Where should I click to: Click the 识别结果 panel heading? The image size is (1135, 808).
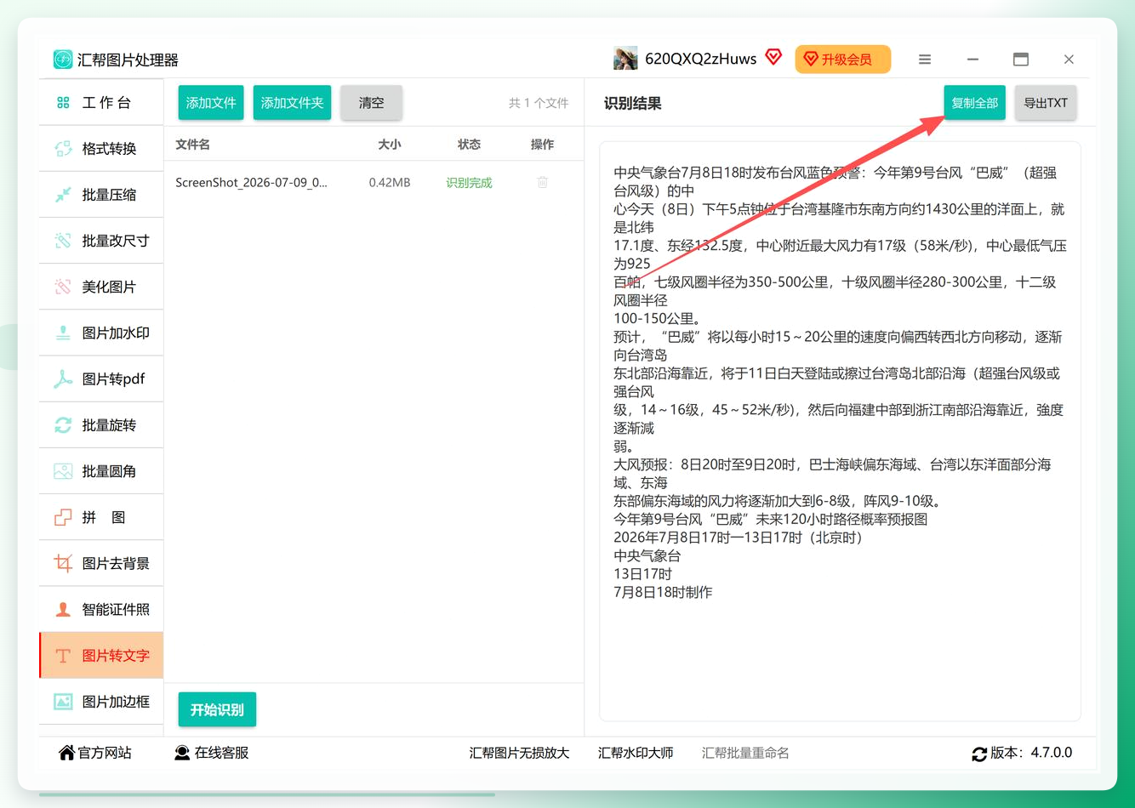(x=632, y=103)
